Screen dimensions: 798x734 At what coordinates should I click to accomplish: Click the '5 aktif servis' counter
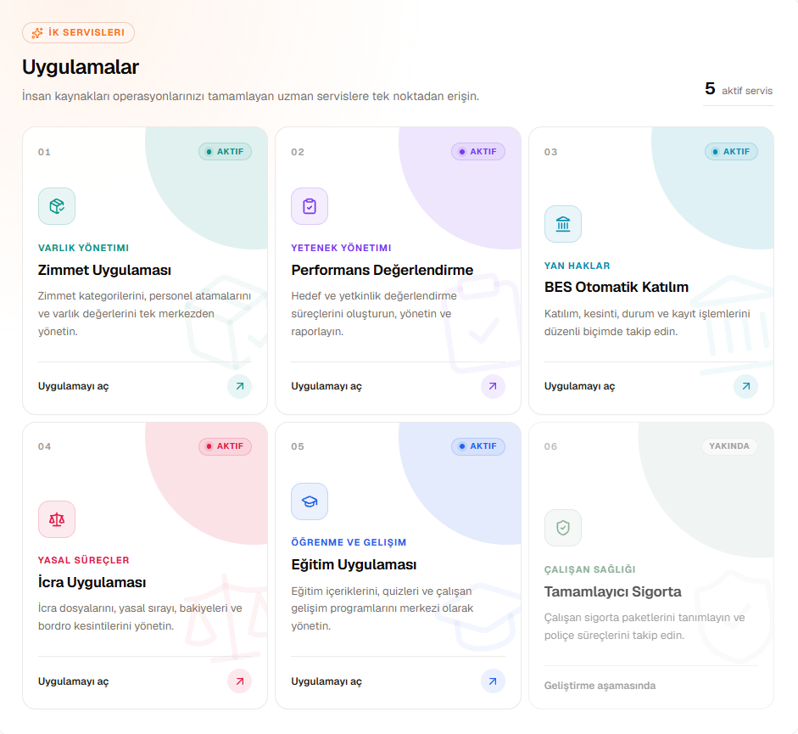tap(739, 90)
